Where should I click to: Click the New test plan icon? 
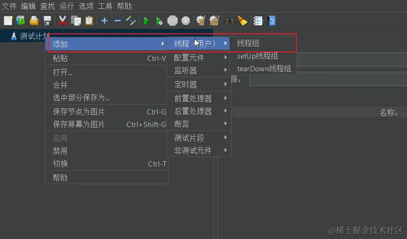point(8,21)
